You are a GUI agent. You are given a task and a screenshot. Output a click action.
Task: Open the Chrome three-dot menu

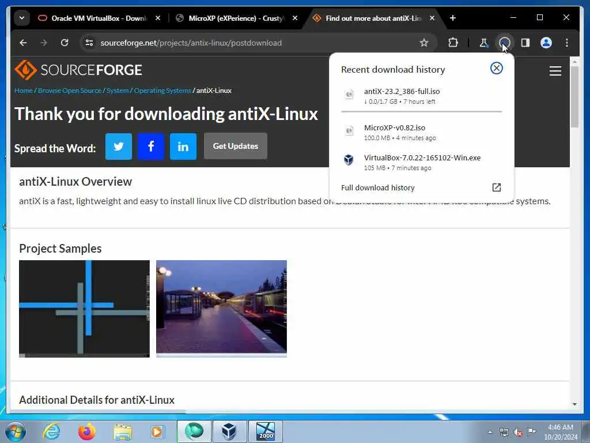pos(567,43)
